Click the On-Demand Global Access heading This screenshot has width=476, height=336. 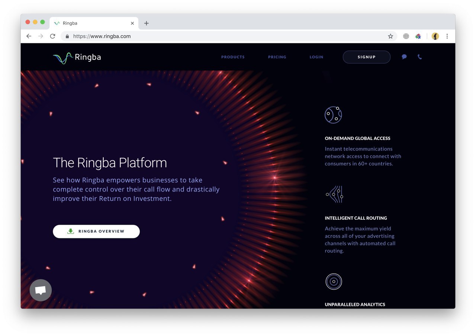(x=358, y=138)
